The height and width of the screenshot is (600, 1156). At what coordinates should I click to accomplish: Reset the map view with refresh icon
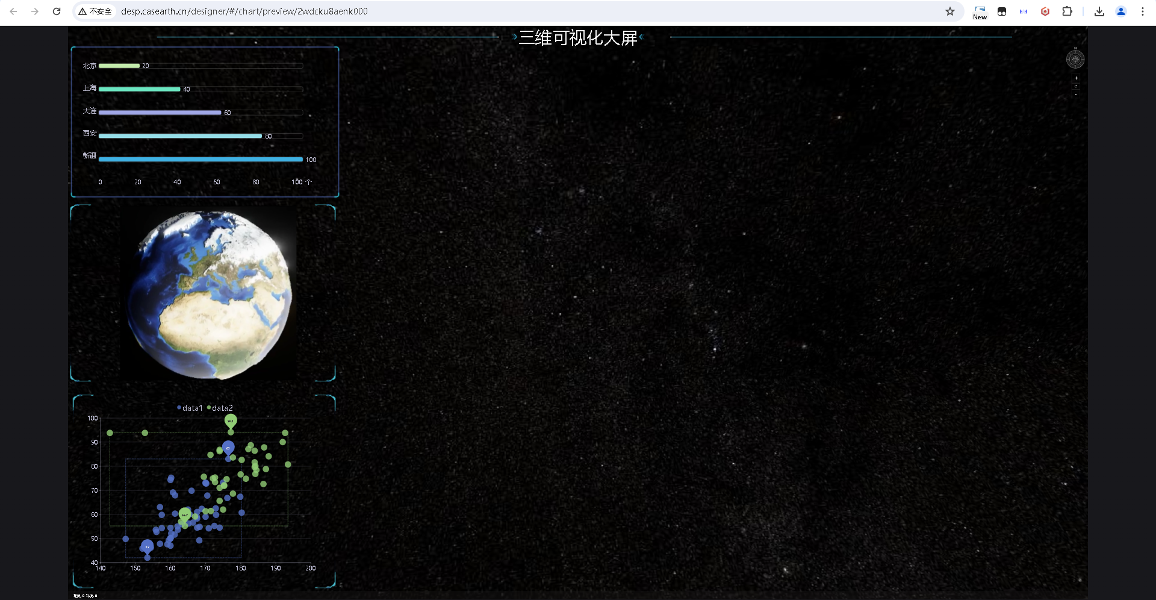(1076, 86)
